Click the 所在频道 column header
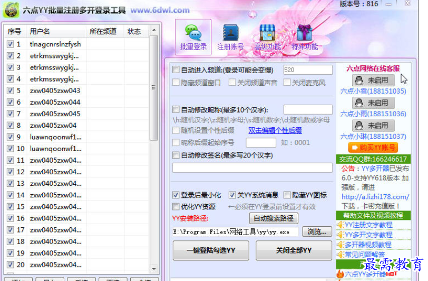This screenshot has width=428, height=281. [105, 32]
